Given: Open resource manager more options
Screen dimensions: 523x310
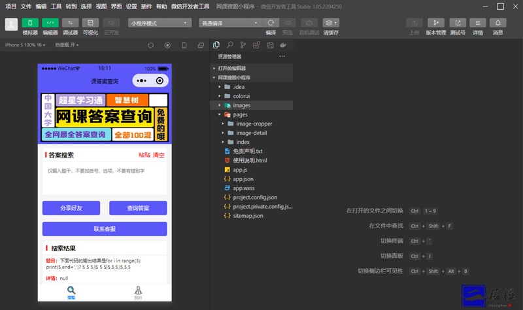Looking at the screenshot, I should (282, 56).
